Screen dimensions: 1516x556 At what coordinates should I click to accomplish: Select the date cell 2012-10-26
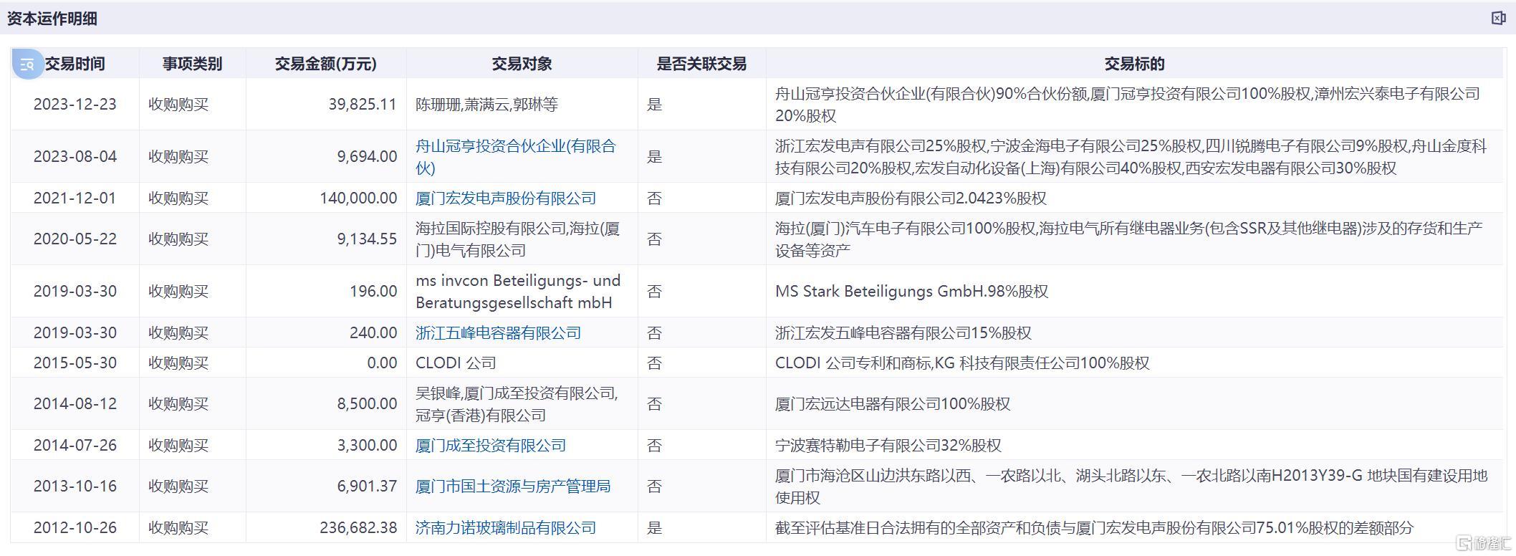coord(75,528)
